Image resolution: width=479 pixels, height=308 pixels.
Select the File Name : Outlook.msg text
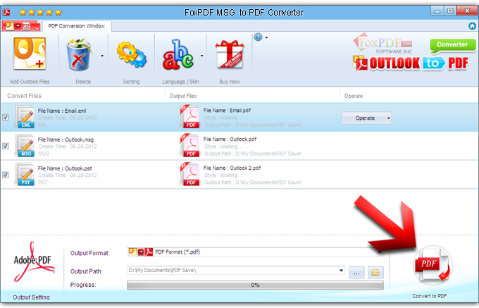pyautogui.click(x=66, y=140)
